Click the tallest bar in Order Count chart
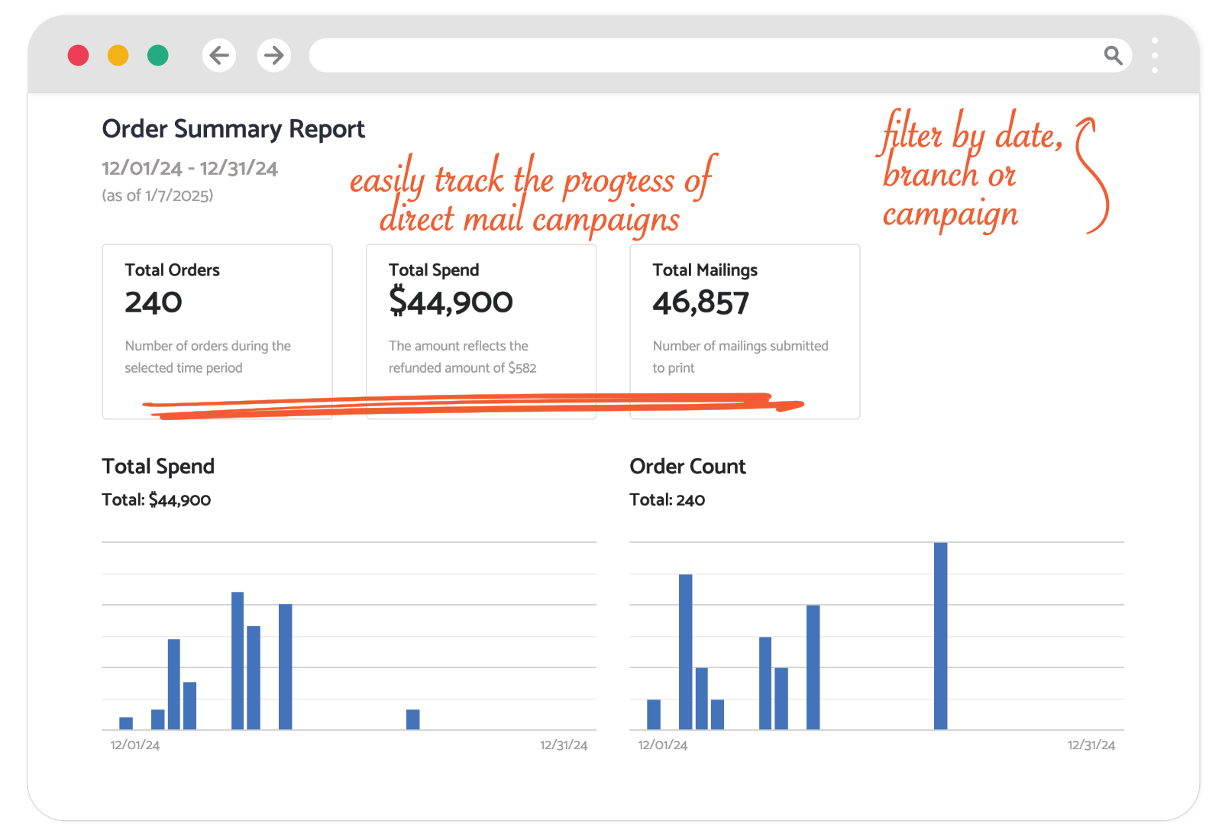This screenshot has width=1222, height=840. [940, 636]
